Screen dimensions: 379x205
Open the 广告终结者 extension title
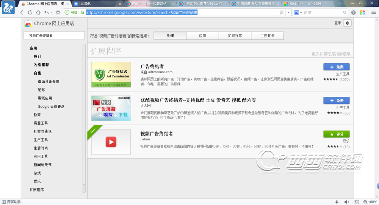(x=152, y=66)
